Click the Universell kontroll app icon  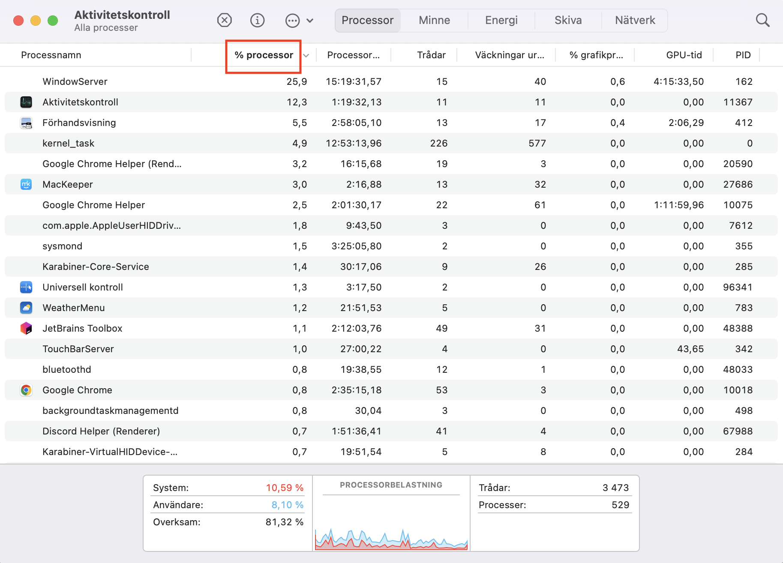[x=26, y=287]
